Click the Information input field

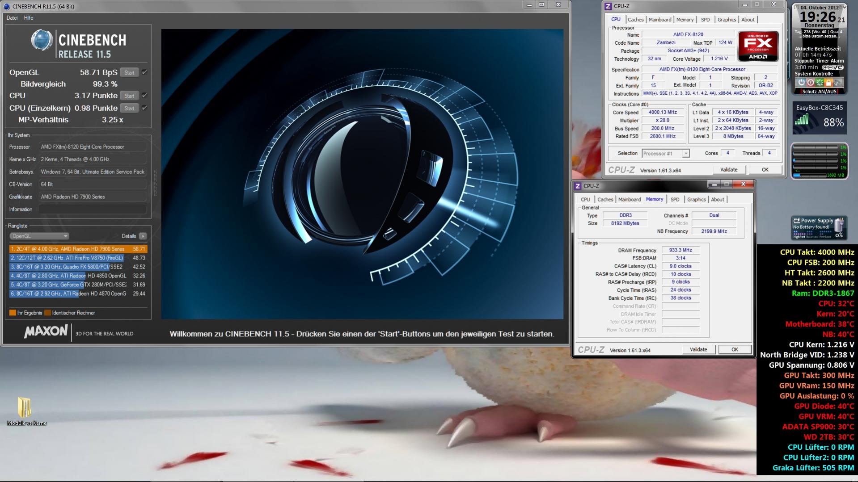pyautogui.click(x=93, y=209)
